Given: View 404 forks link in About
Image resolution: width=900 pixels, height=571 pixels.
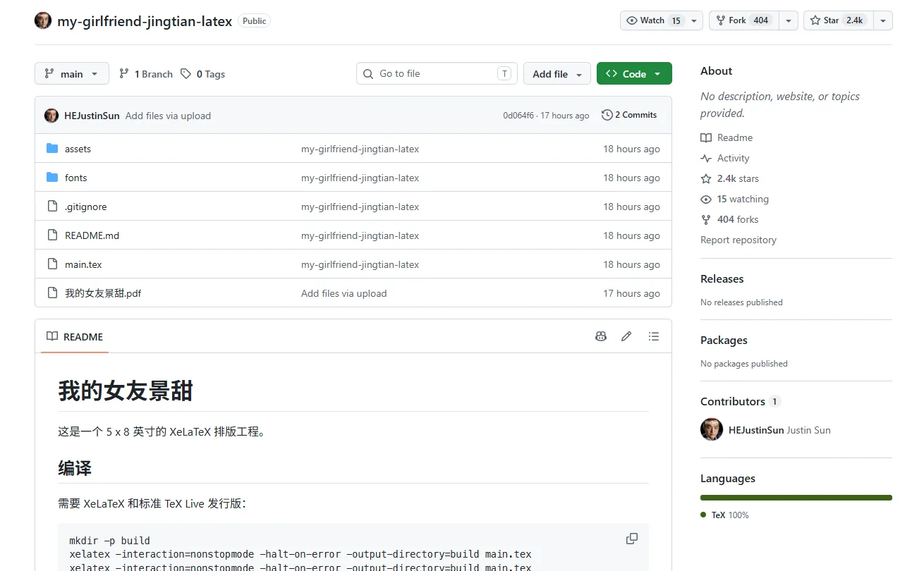Looking at the screenshot, I should click(x=729, y=219).
